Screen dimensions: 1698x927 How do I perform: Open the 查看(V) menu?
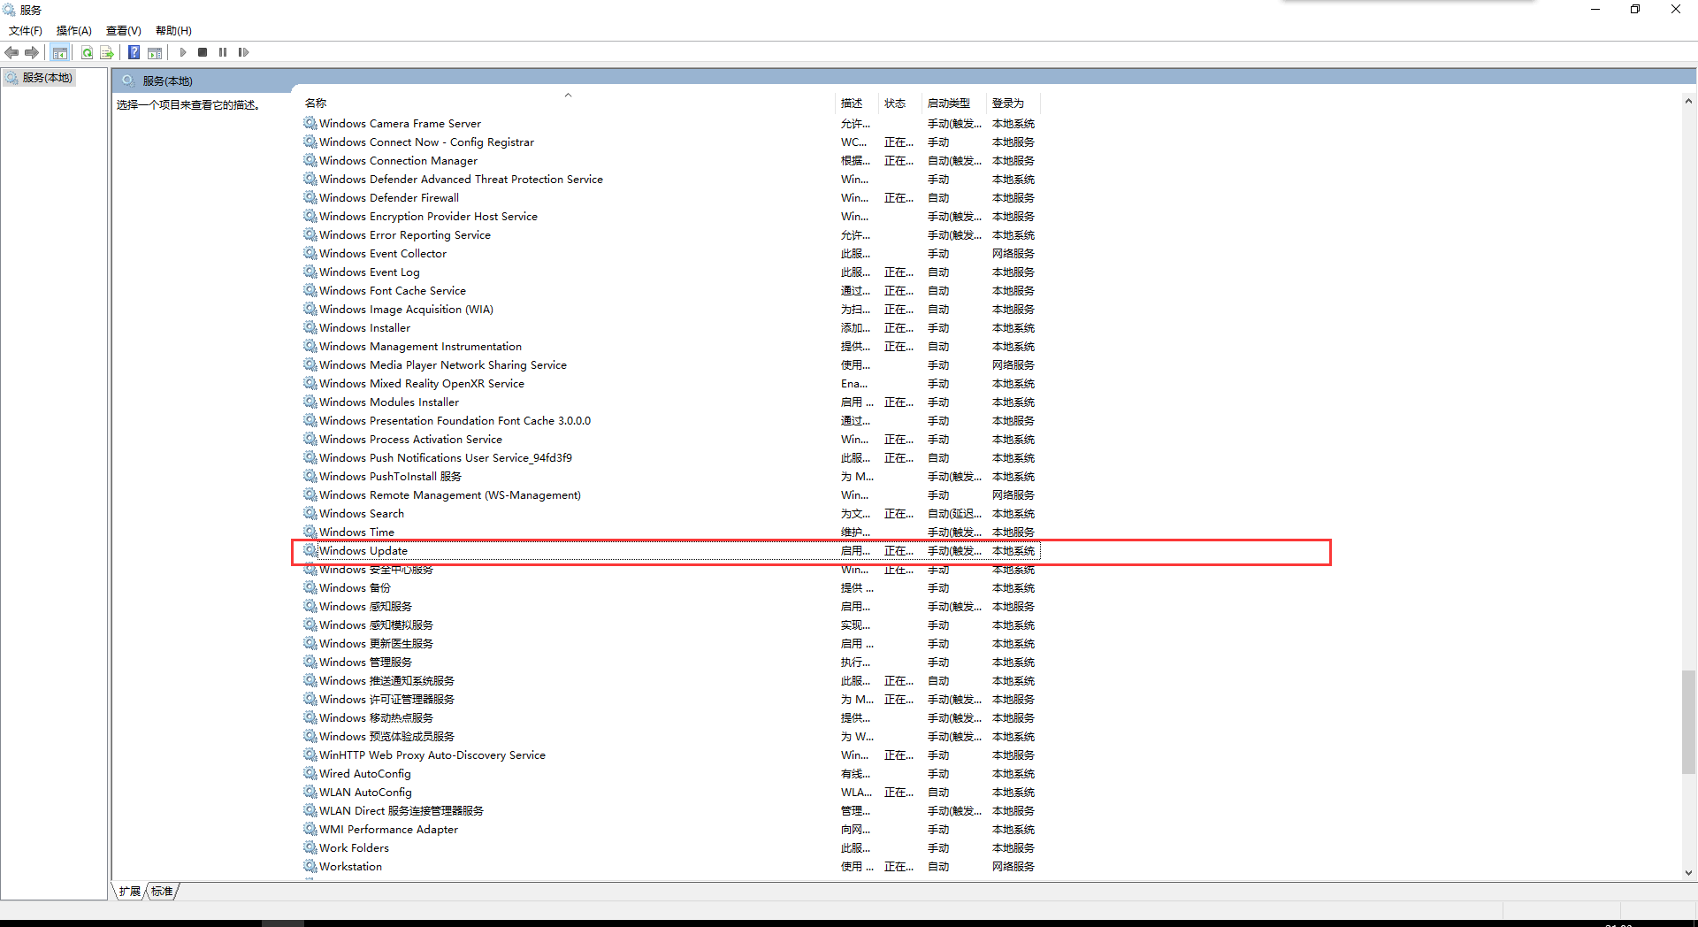[124, 30]
